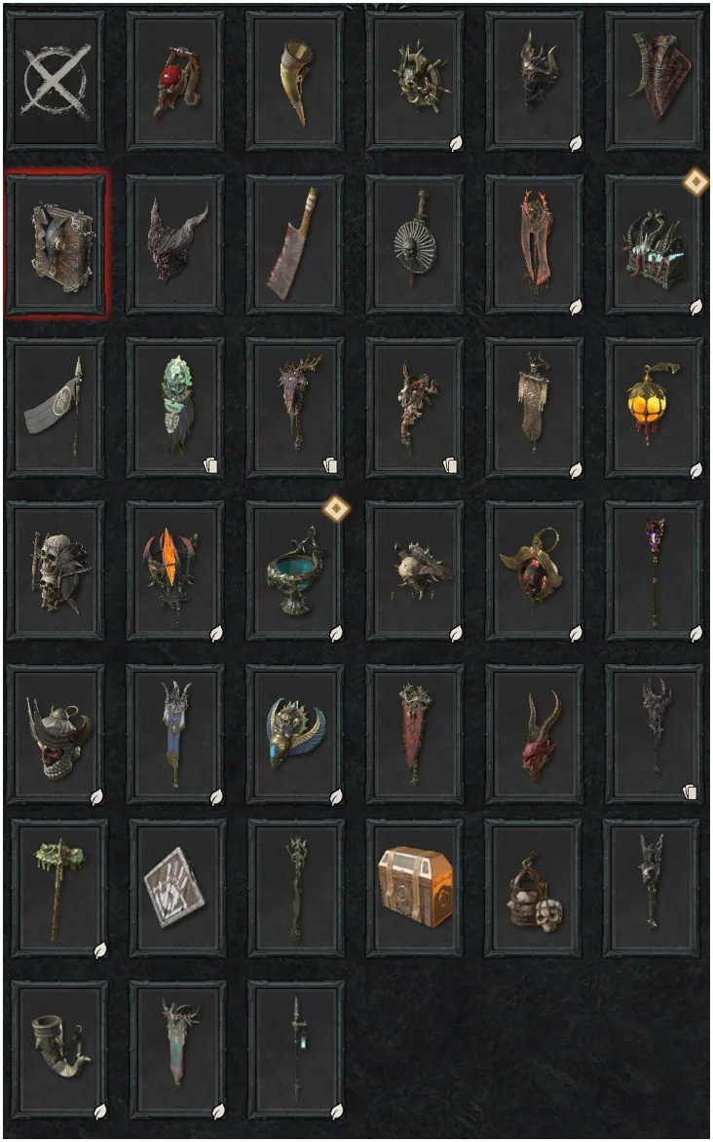Select the gray flag on spear trophy
The image size is (713, 1142).
pyautogui.click(x=56, y=407)
